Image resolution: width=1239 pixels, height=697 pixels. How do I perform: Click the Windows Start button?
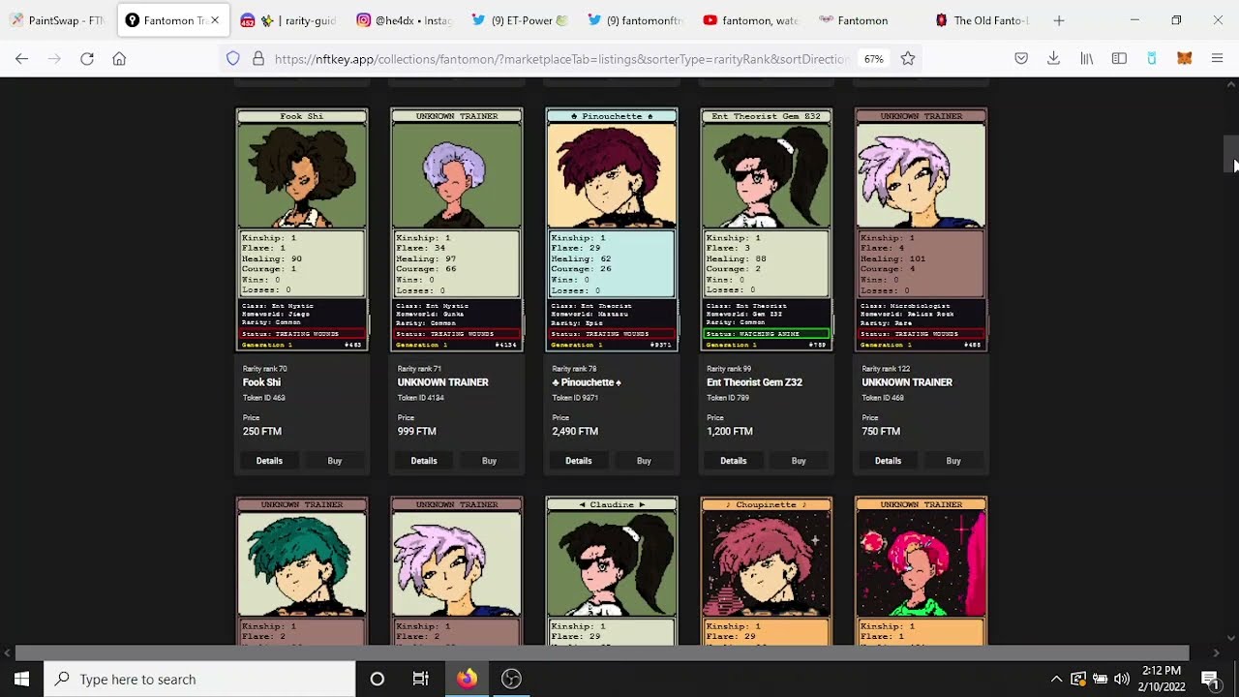pyautogui.click(x=21, y=679)
